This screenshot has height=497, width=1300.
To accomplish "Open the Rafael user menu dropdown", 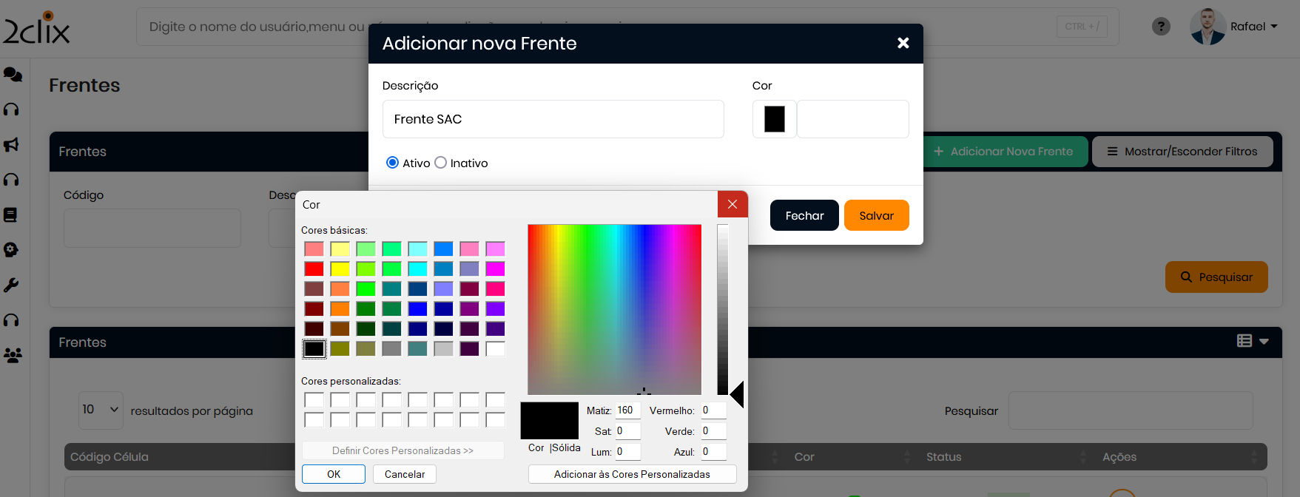I will click(1253, 27).
